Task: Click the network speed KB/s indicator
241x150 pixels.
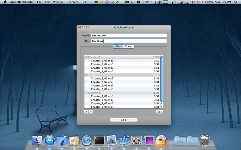Action: point(158,2)
